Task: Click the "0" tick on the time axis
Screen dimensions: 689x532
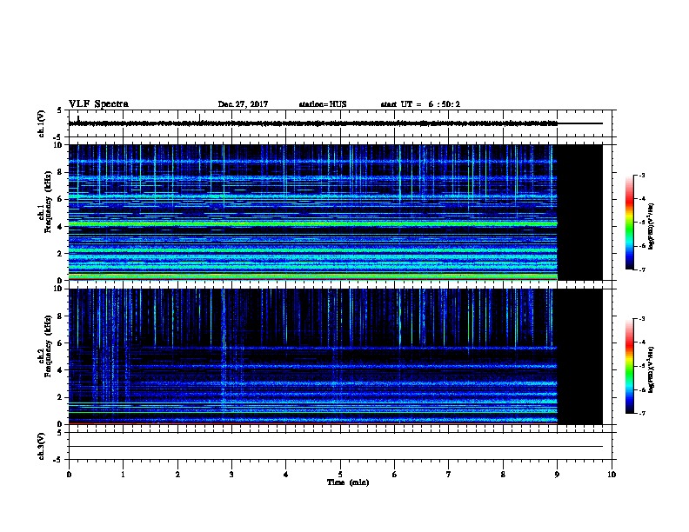Action: [69, 475]
